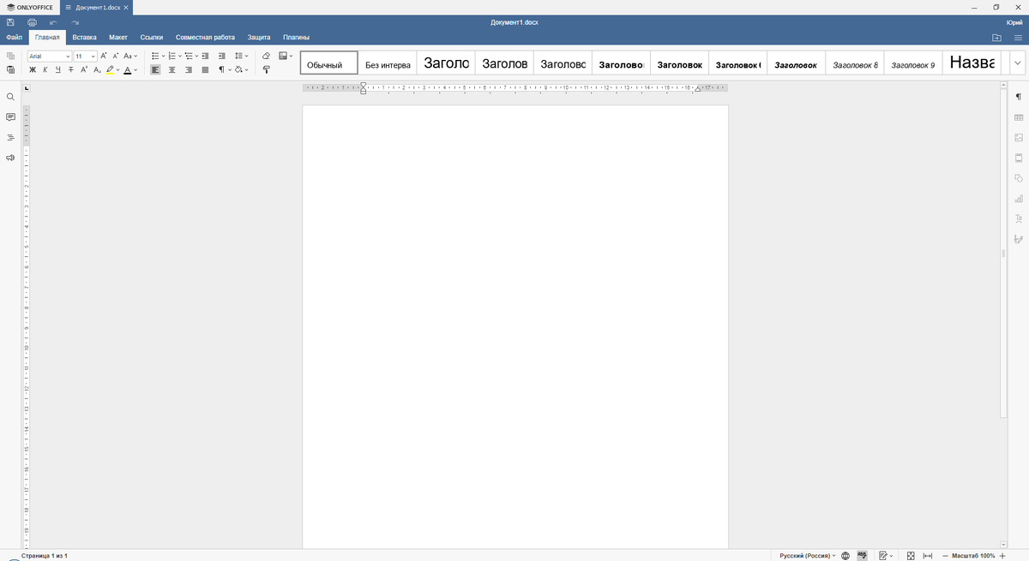Toggle subscript formatting
This screenshot has width=1029, height=561.
point(97,70)
